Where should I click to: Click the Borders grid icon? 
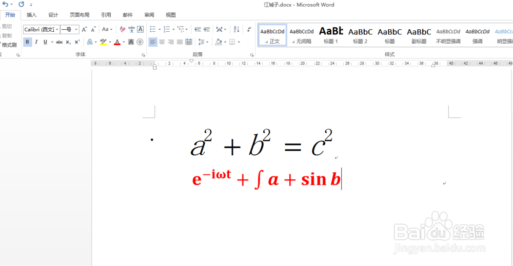pyautogui.click(x=232, y=42)
